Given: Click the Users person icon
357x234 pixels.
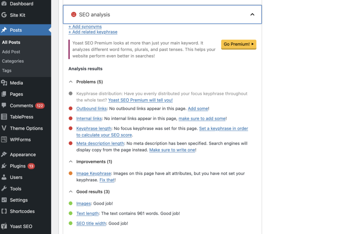Looking at the screenshot, I should tap(4, 177).
